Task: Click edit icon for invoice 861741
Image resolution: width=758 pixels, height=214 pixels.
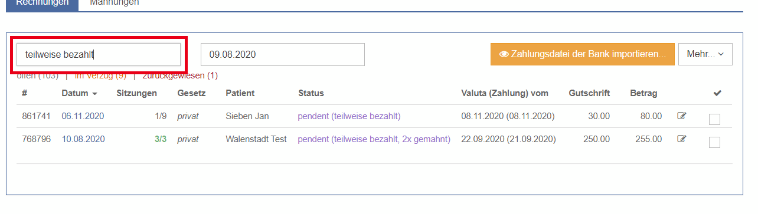Action: 682,116
